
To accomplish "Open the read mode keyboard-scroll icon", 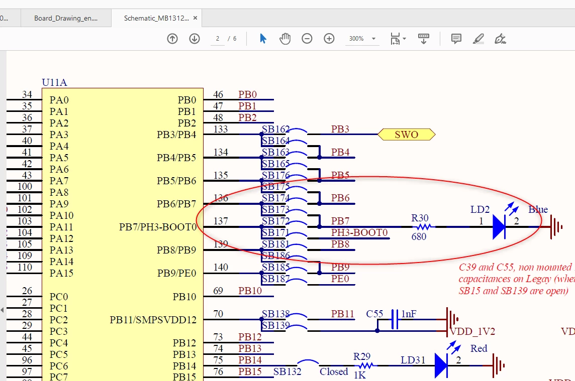I will pyautogui.click(x=424, y=39).
